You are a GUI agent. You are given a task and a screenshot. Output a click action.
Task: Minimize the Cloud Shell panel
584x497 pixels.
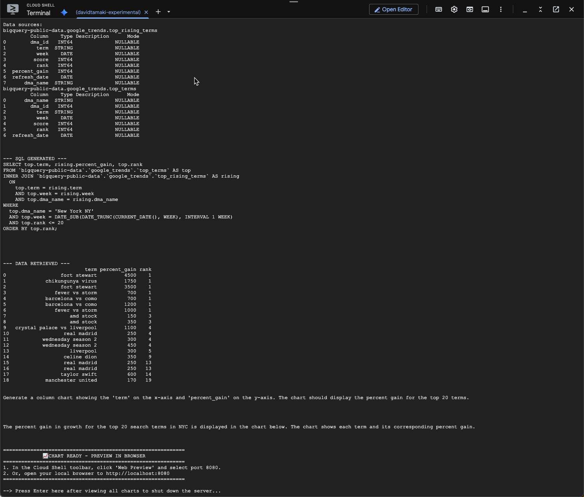pos(525,9)
